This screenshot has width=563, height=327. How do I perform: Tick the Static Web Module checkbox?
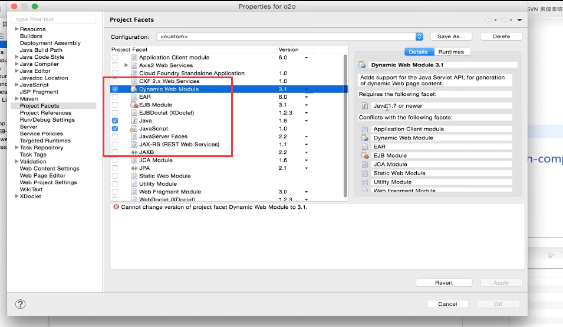(x=115, y=176)
